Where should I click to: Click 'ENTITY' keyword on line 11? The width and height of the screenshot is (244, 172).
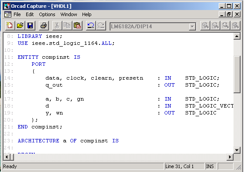point(28,57)
